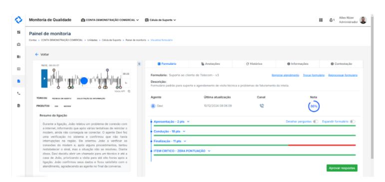Switch to the Formulário tab
385x182 pixels.
pyautogui.click(x=167, y=64)
